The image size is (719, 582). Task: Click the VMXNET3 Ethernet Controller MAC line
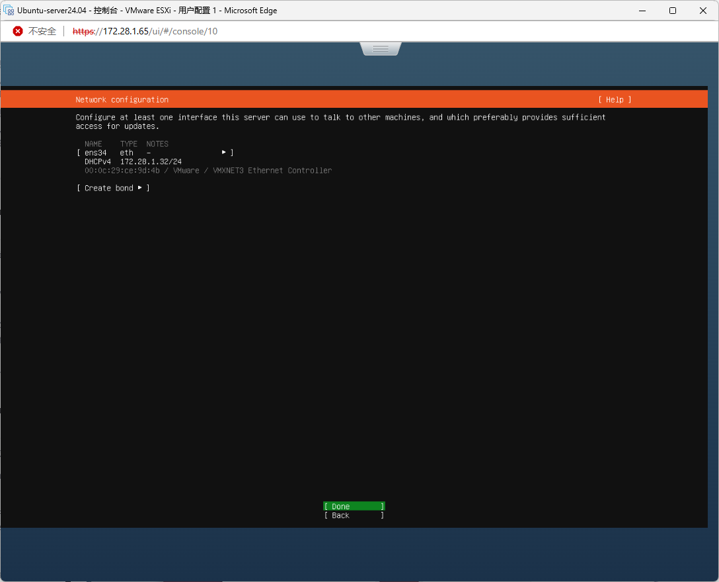click(208, 171)
